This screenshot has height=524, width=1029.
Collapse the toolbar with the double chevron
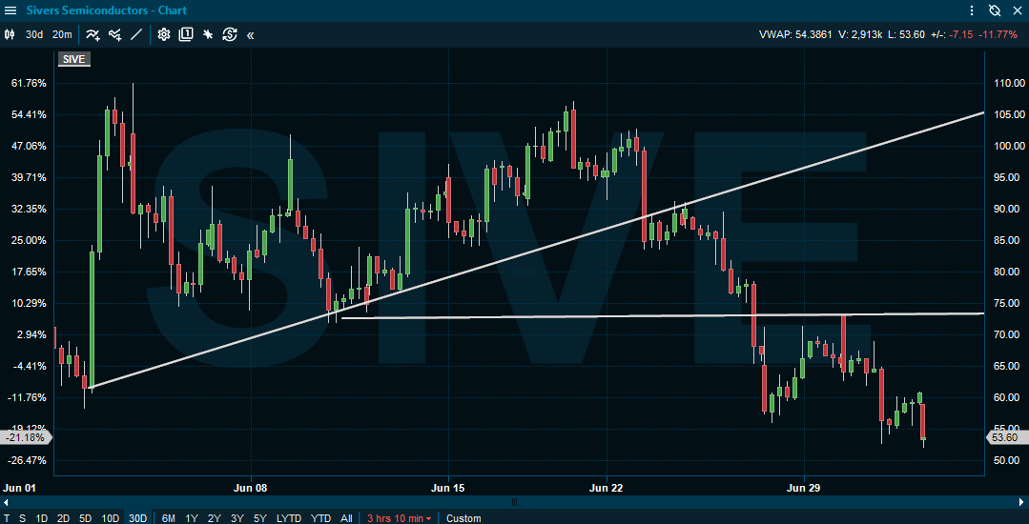pos(250,35)
